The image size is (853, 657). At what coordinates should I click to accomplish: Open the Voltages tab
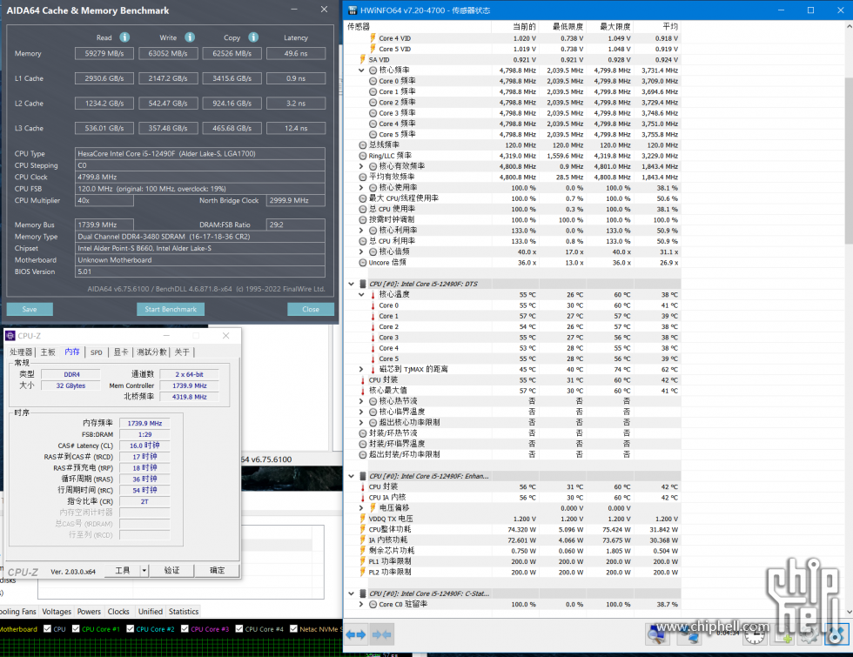tap(57, 611)
